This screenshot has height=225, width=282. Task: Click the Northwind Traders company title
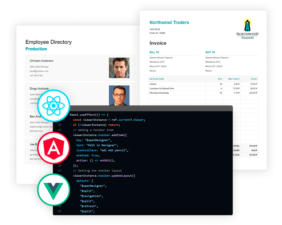pos(169,23)
